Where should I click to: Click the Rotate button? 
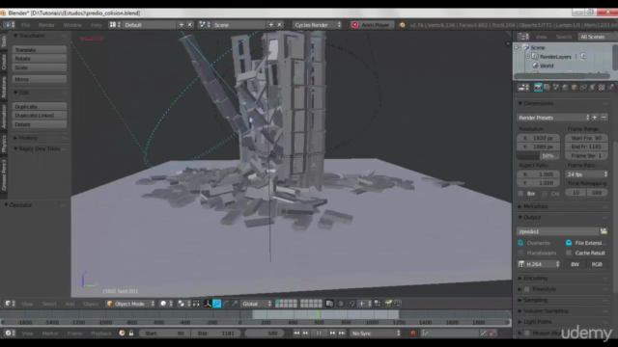pos(40,59)
